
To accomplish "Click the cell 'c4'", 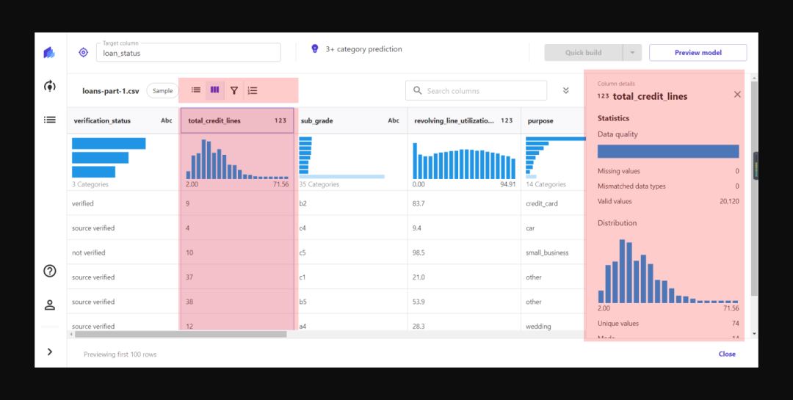I will 303,228.
